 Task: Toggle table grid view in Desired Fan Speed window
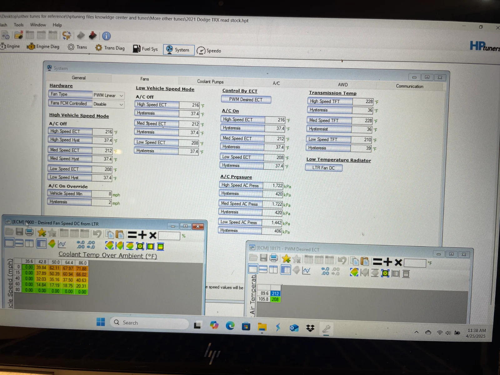pyautogui.click(x=41, y=243)
